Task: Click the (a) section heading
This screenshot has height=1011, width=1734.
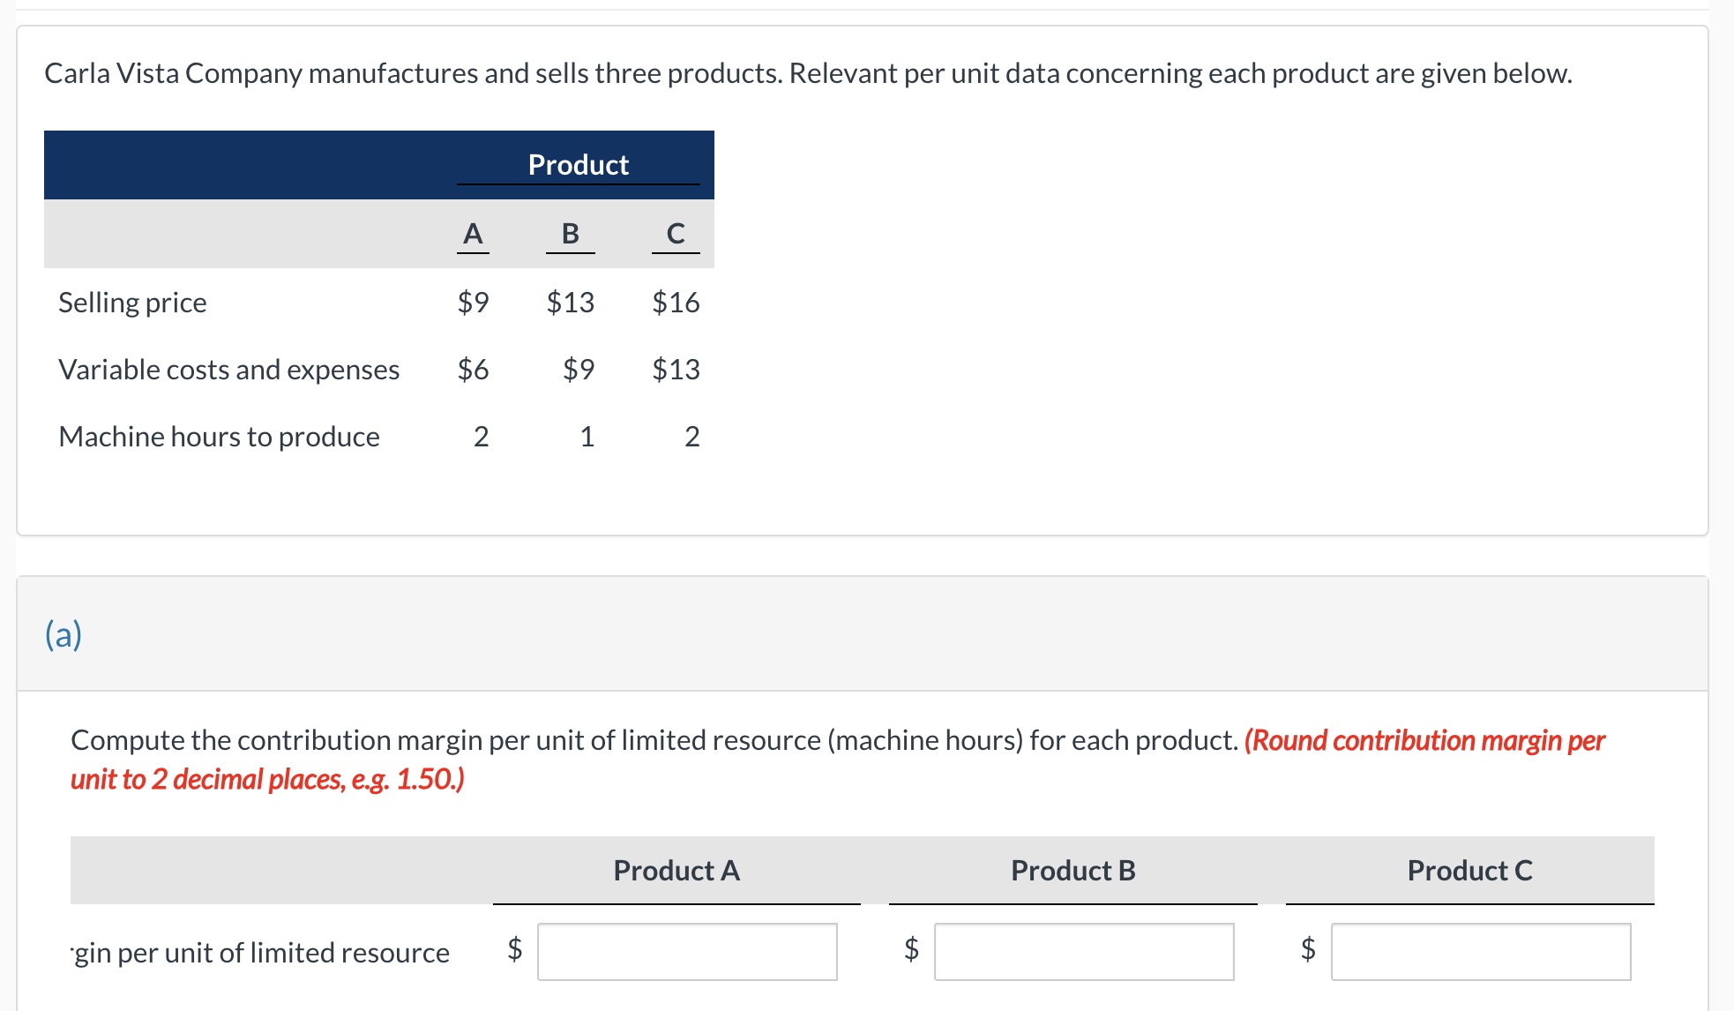Action: 64,633
